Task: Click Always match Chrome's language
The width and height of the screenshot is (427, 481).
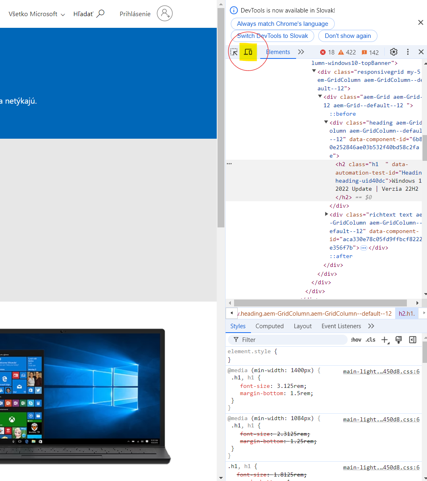Action: click(x=282, y=24)
